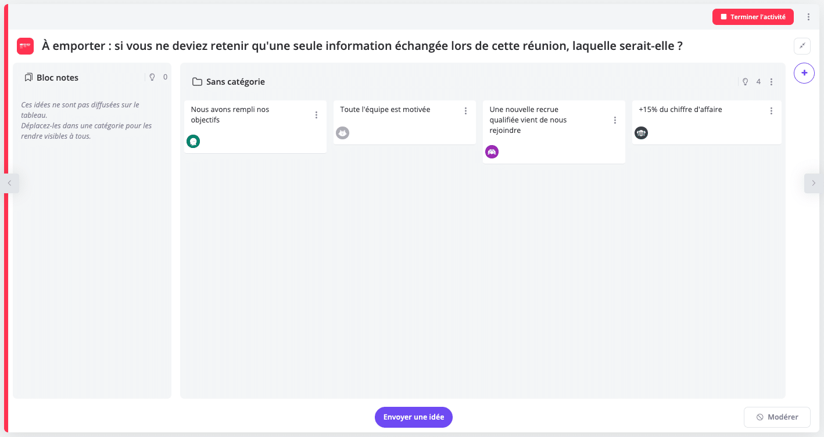The height and width of the screenshot is (437, 824).
Task: Open menu on 'Toute l'équipe est motivée' card
Action: [x=465, y=110]
